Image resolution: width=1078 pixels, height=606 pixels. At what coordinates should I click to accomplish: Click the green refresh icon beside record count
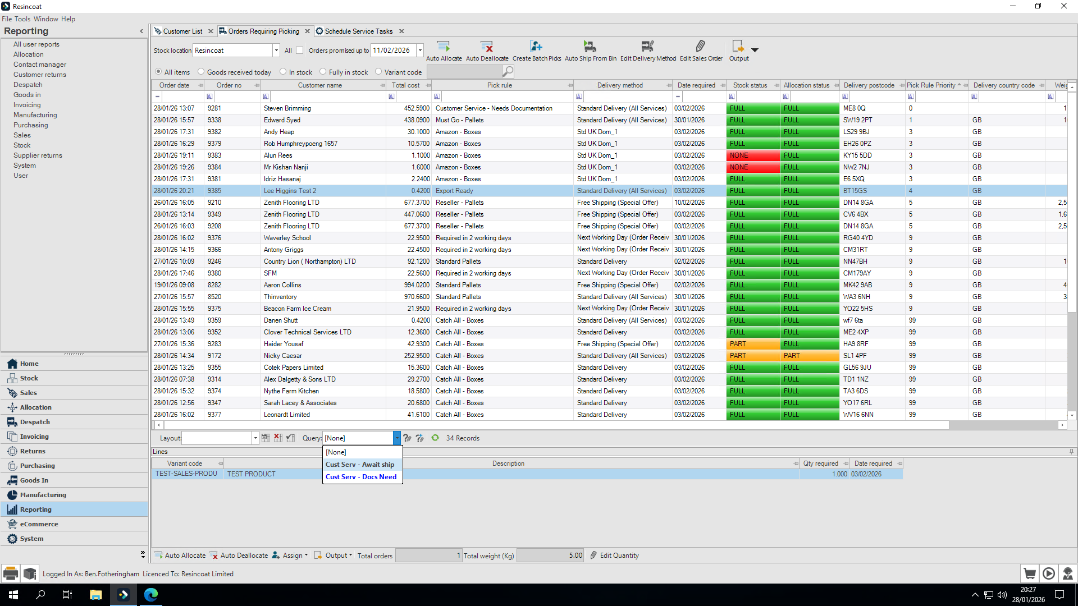tap(435, 438)
